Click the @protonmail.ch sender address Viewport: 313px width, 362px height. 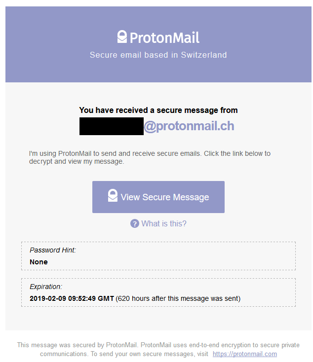tap(189, 126)
